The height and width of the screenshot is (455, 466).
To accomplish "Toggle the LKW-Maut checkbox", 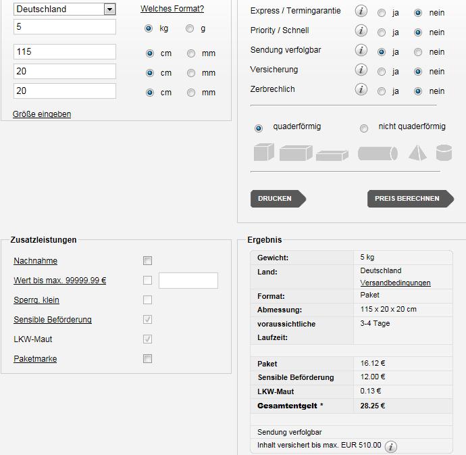I will tap(148, 339).
